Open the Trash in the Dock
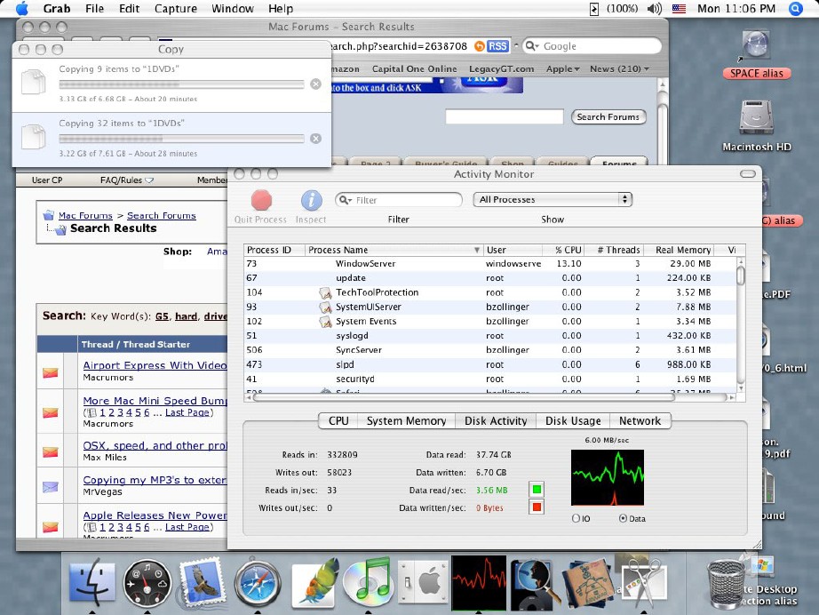The height and width of the screenshot is (615, 819). click(x=726, y=584)
